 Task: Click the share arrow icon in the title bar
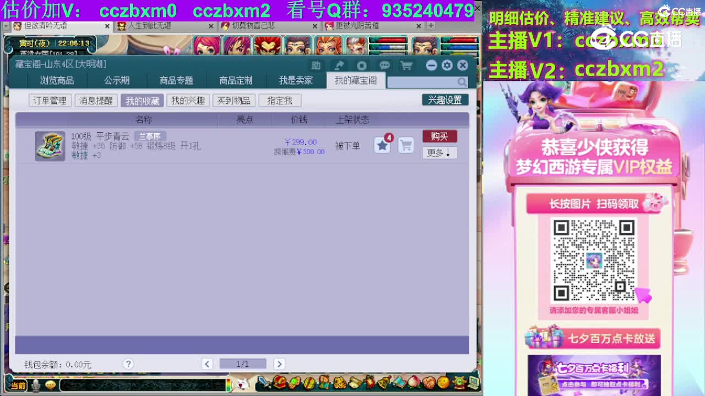point(339,65)
